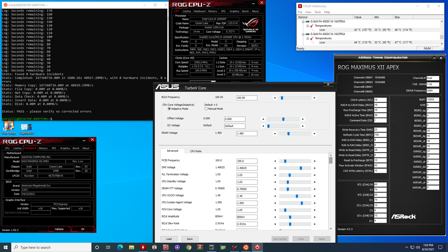Increase BCLK Frequency with right arrow
The image size is (448, 252).
[x=314, y=98]
